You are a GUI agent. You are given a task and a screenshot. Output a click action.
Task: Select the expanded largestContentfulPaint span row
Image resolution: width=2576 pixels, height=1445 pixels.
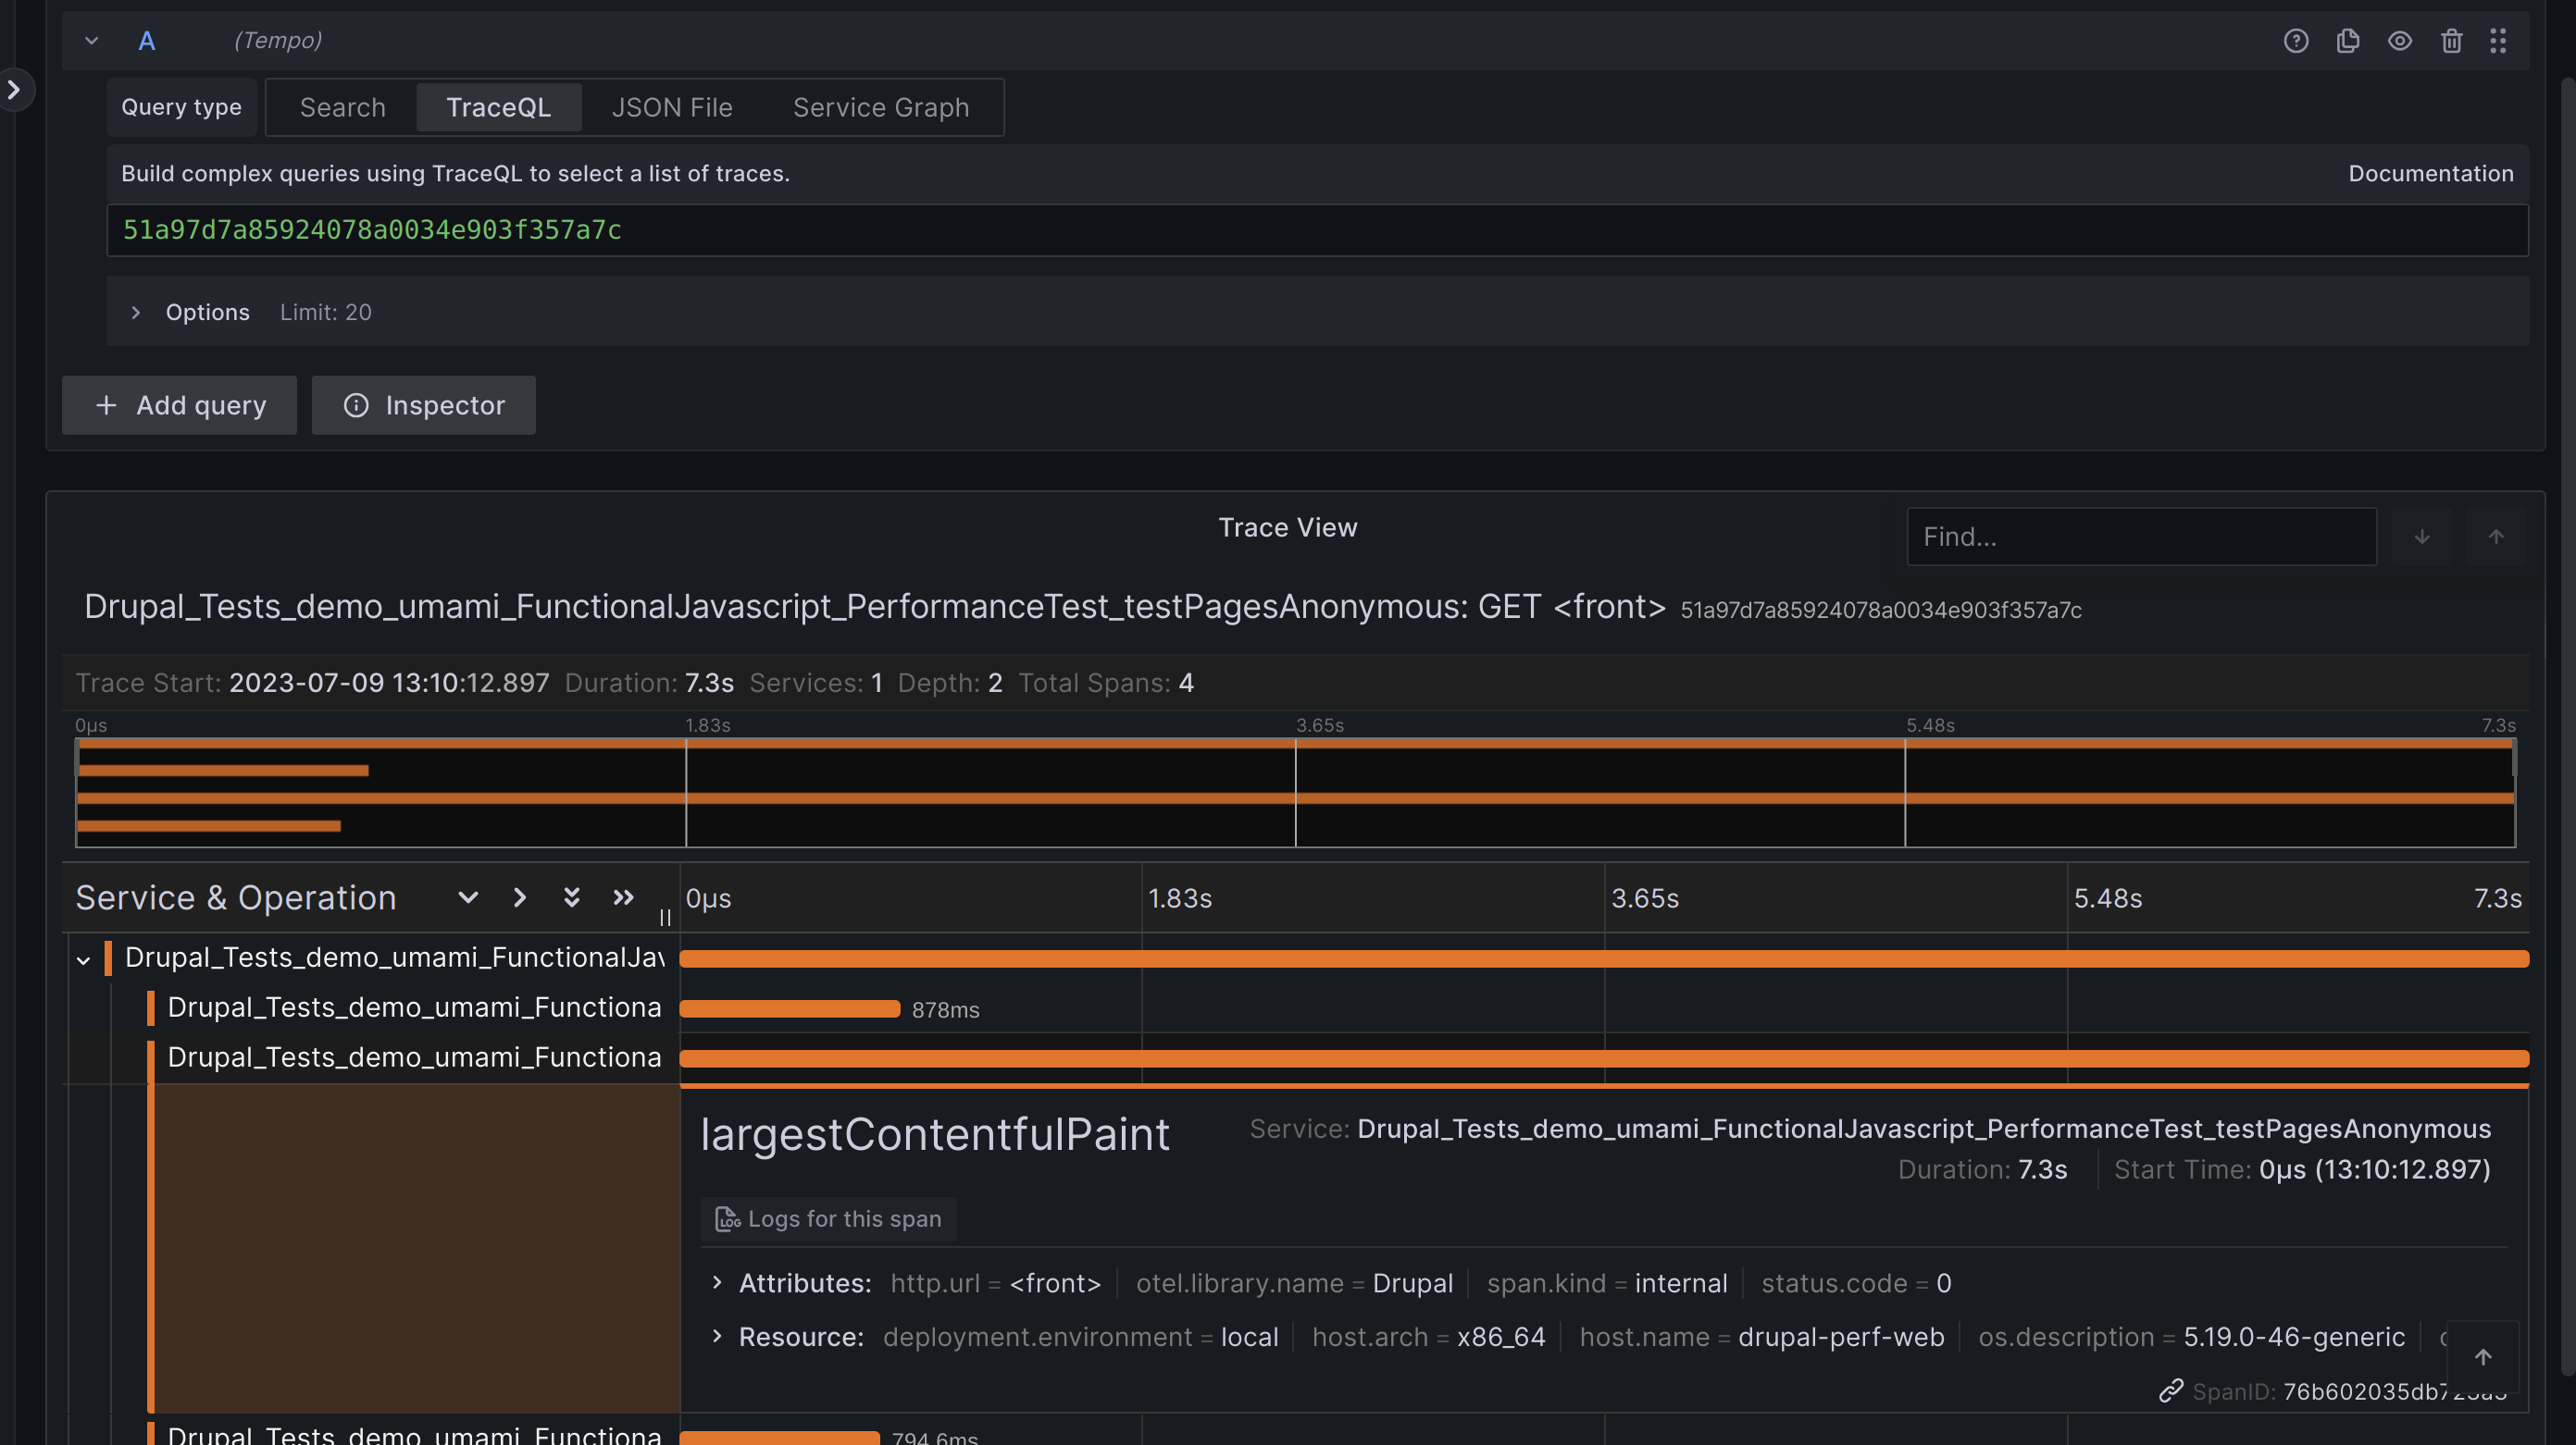(x=414, y=1057)
